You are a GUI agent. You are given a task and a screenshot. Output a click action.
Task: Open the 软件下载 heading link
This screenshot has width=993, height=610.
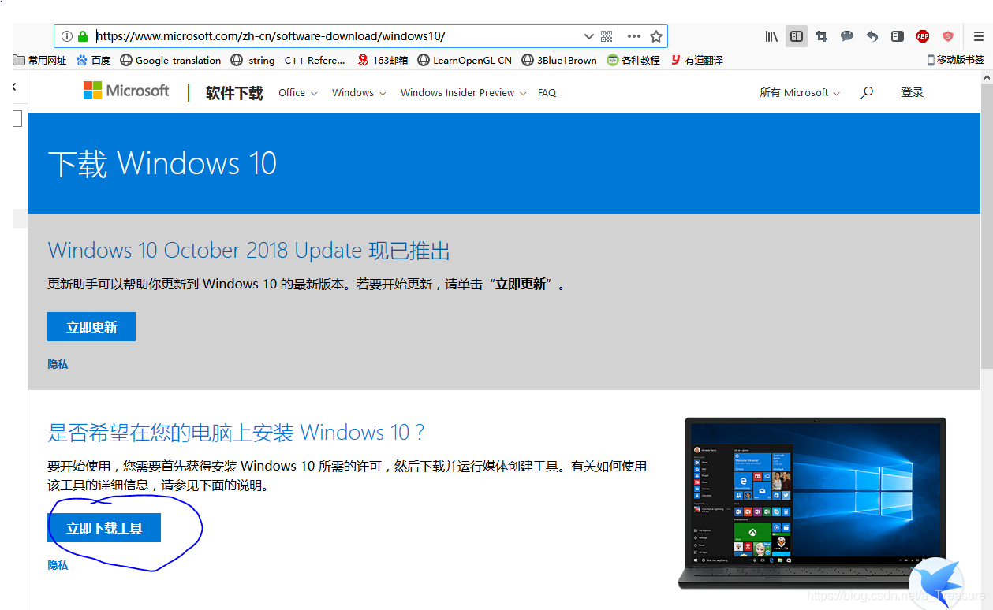pyautogui.click(x=234, y=93)
